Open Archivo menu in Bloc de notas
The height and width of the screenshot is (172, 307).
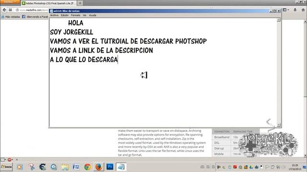tap(54, 15)
